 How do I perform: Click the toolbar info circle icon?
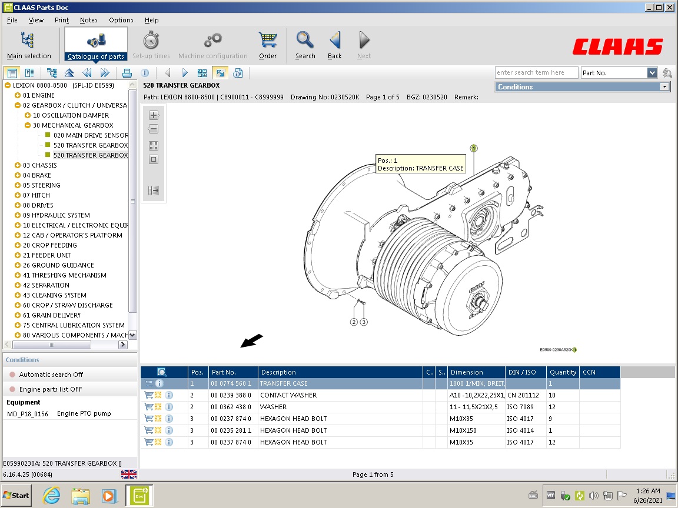[145, 73]
